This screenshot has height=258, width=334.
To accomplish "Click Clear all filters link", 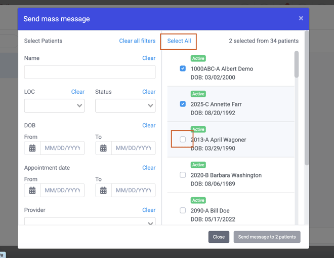I will click(x=137, y=41).
